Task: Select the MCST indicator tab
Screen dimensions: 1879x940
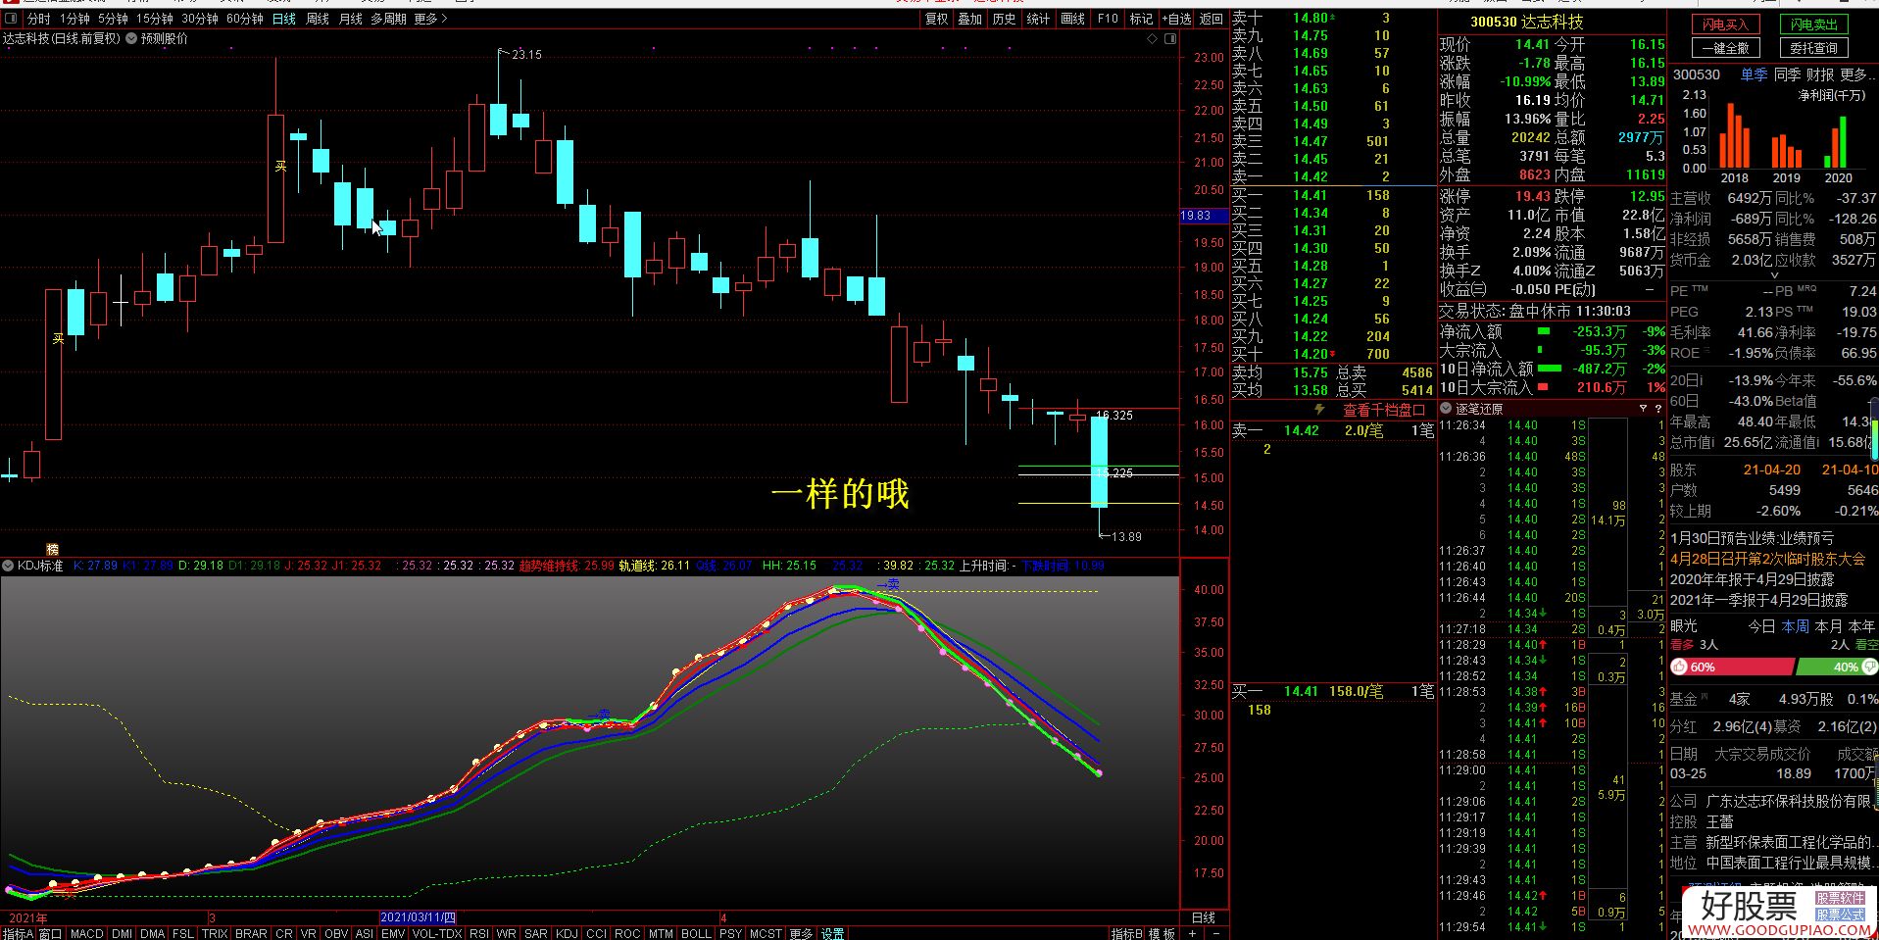Action: click(x=766, y=933)
